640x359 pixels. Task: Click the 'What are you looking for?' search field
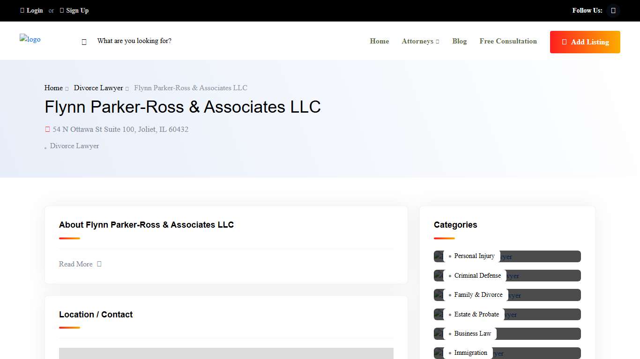(134, 41)
